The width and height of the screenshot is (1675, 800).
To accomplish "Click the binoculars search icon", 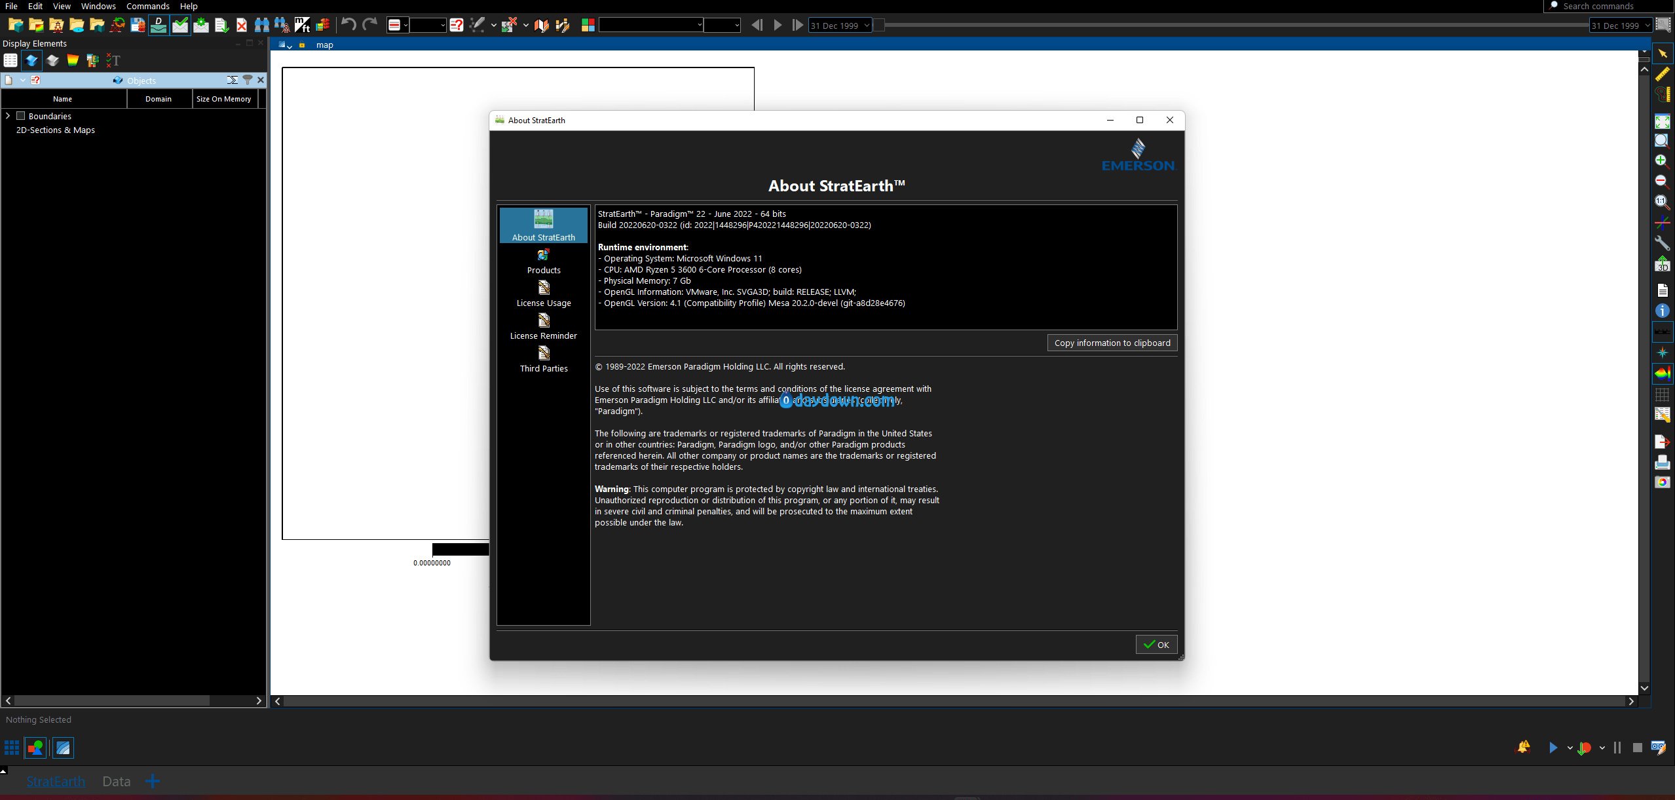I will coord(261,25).
